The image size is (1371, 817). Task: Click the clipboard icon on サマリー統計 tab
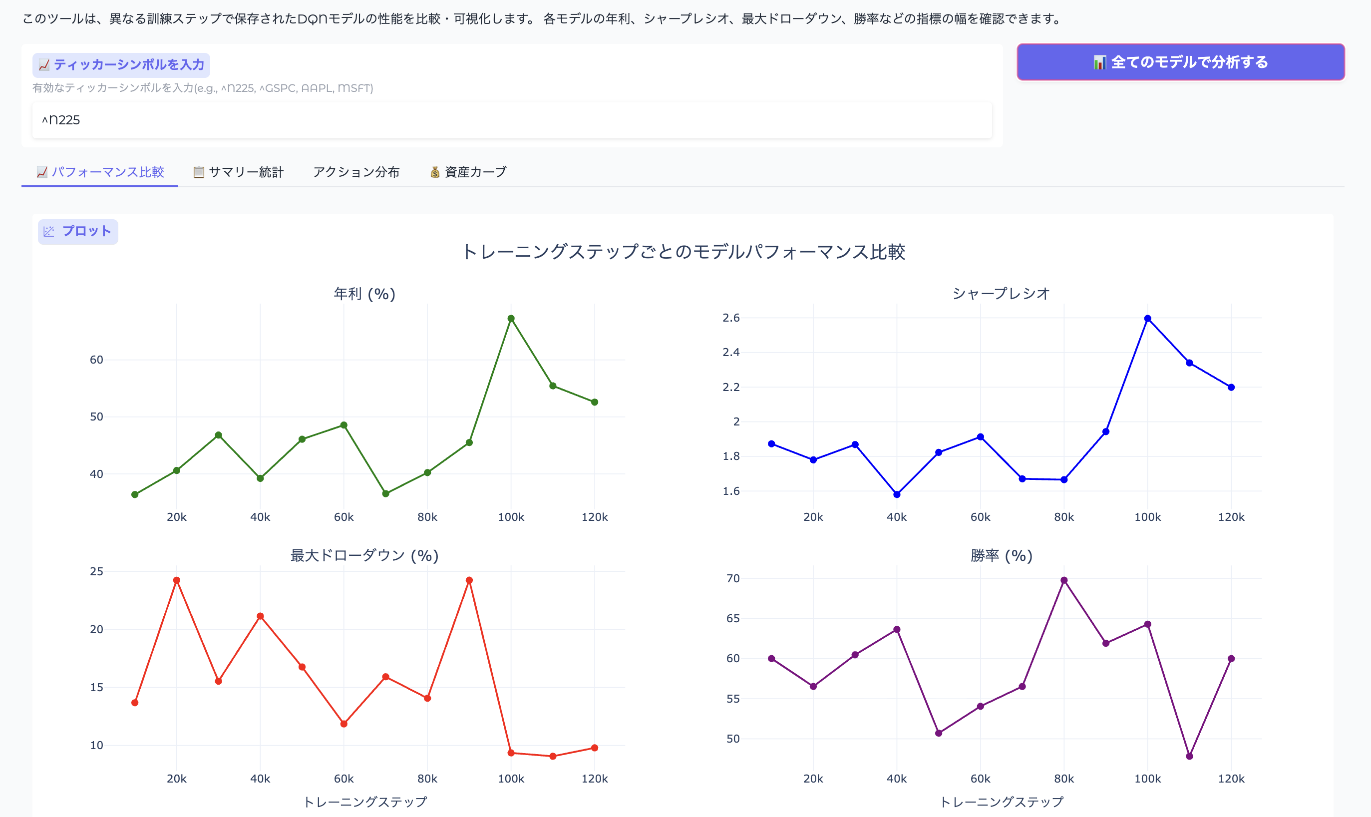[x=198, y=172]
